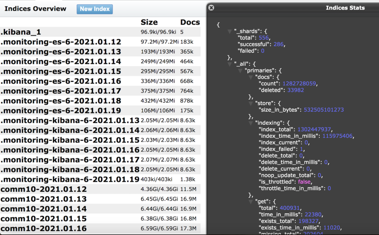Open index comm10-2021.01.13
Image resolution: width=379 pixels, height=235 pixels.
tap(44, 199)
